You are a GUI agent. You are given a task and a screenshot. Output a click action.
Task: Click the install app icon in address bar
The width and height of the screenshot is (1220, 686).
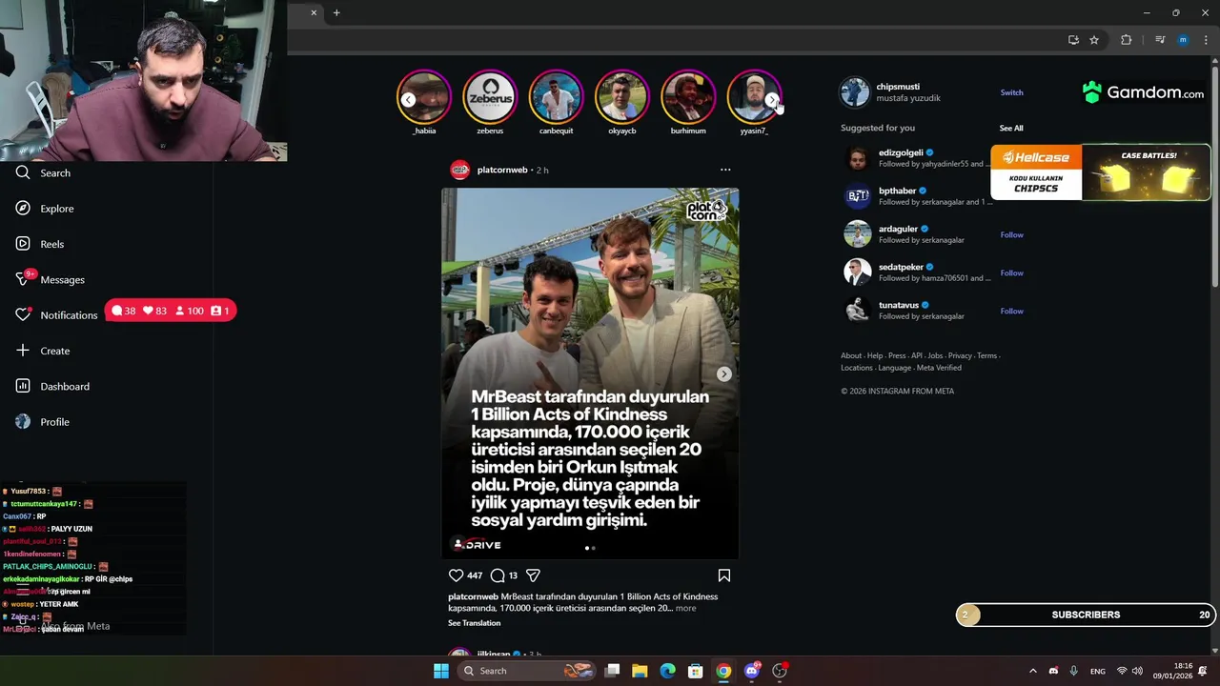1073,40
